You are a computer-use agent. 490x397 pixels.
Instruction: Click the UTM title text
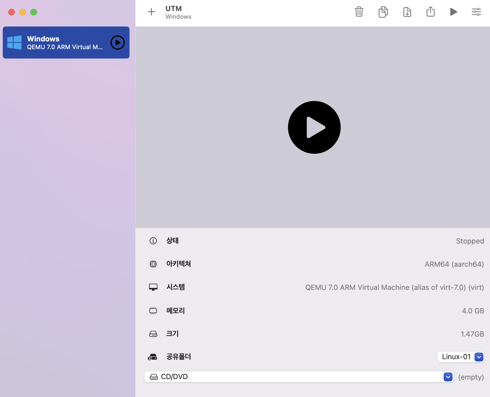click(174, 9)
